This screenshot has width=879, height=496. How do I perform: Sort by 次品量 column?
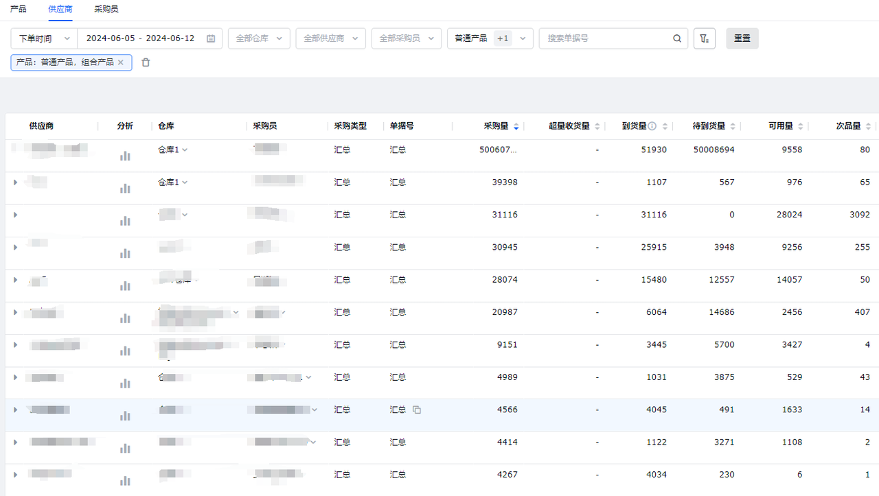868,126
